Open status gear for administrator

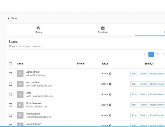[110, 74]
